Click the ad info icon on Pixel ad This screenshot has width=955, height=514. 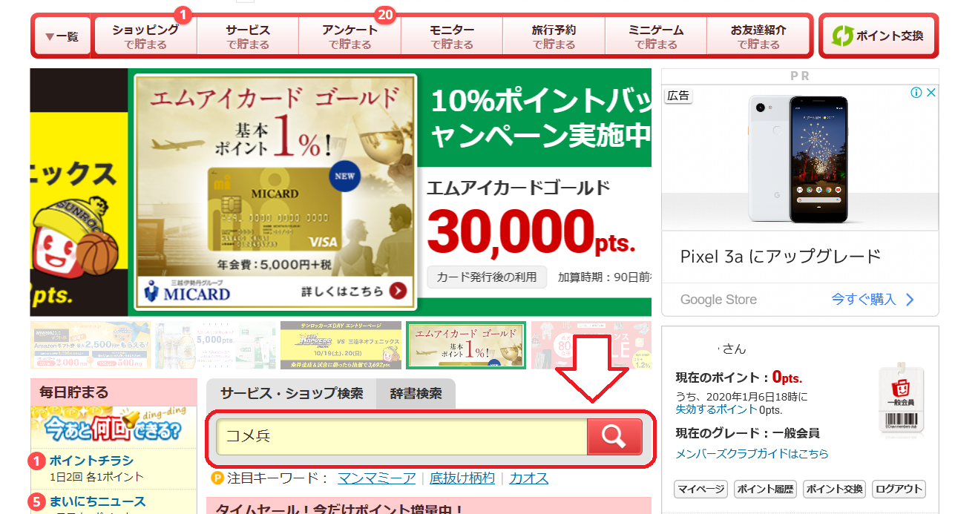916,93
